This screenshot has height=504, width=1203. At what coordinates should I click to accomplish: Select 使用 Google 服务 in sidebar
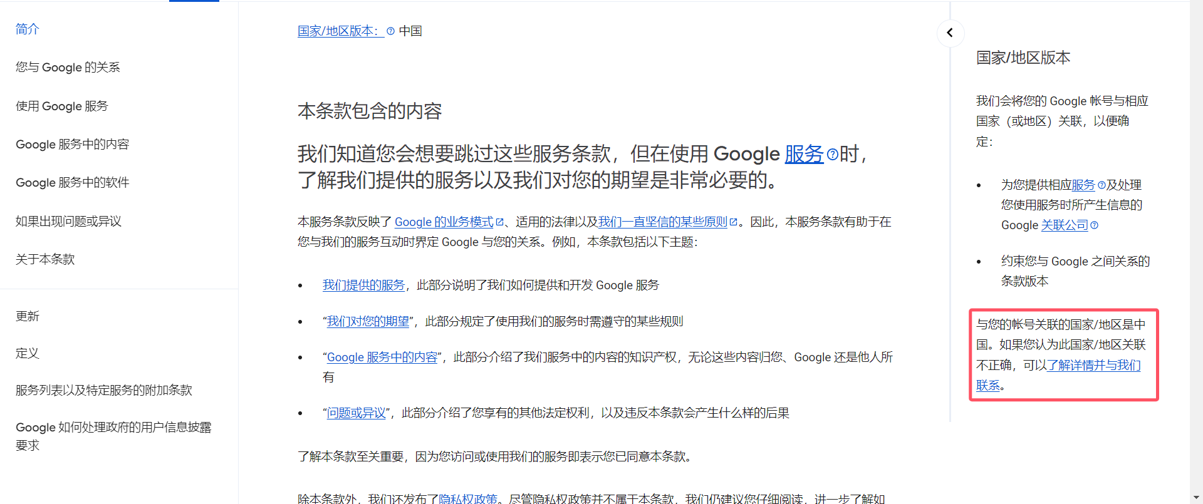pos(62,106)
